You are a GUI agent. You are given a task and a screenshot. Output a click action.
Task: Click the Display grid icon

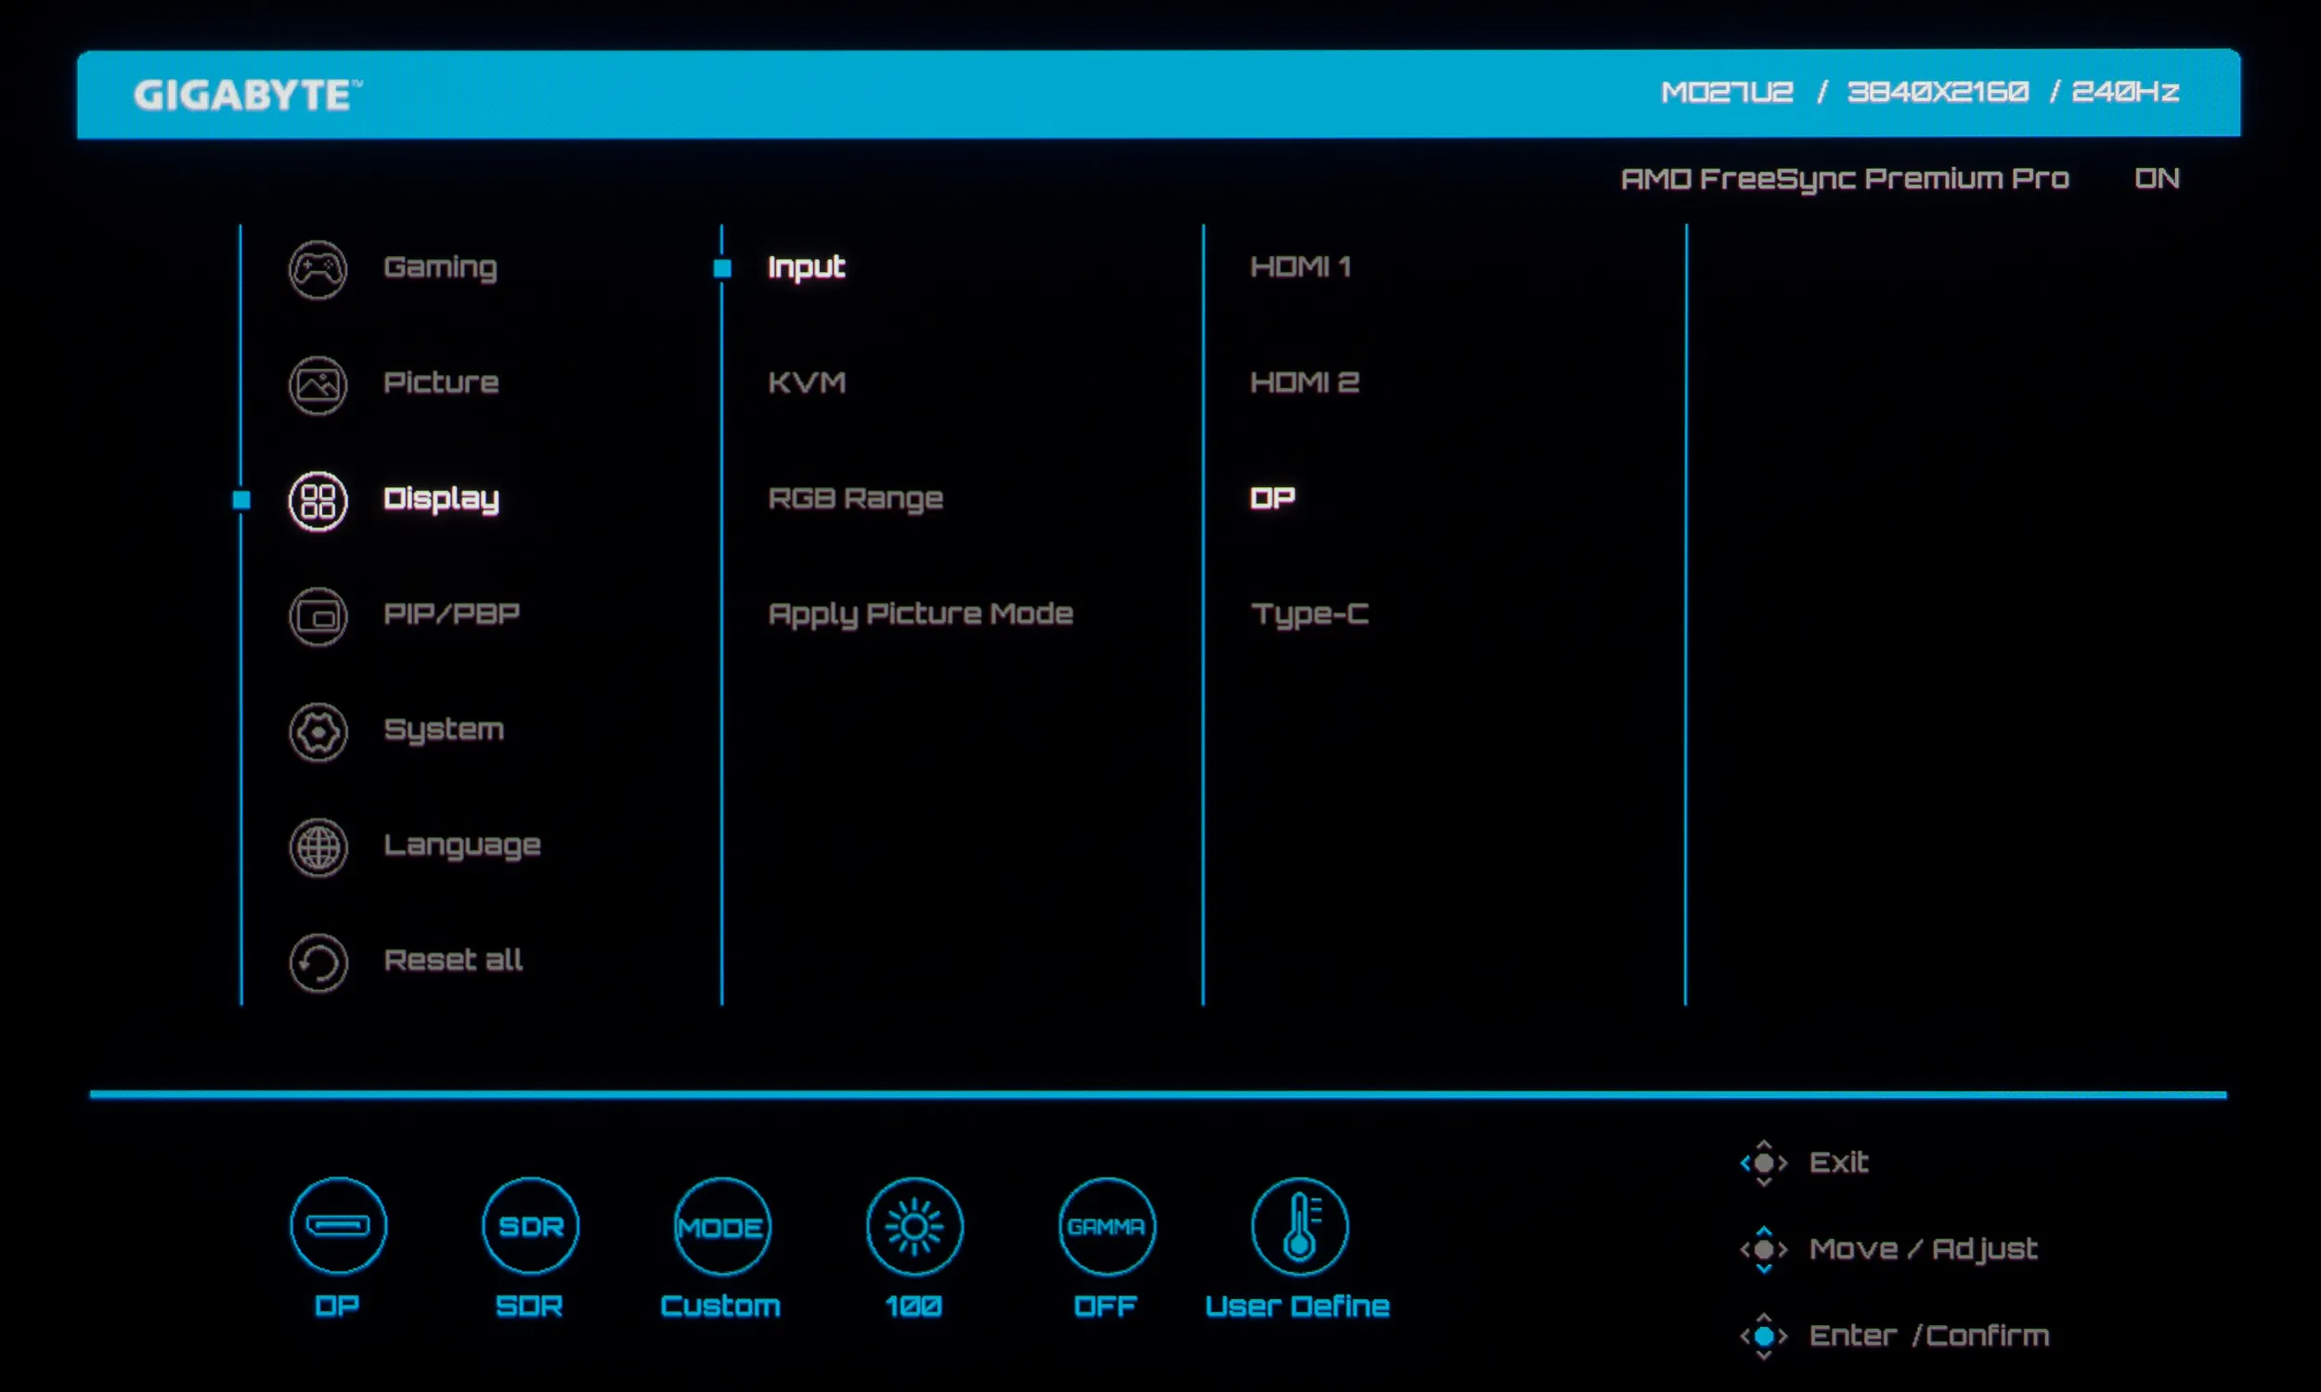[318, 500]
